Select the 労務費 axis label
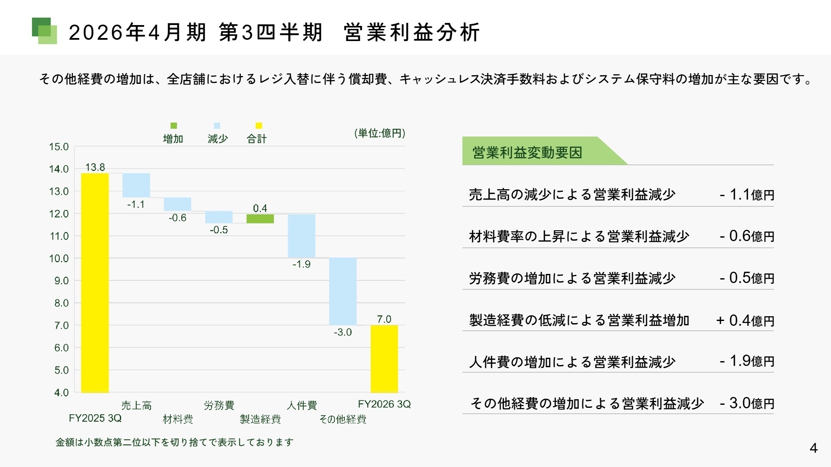 pyautogui.click(x=220, y=405)
